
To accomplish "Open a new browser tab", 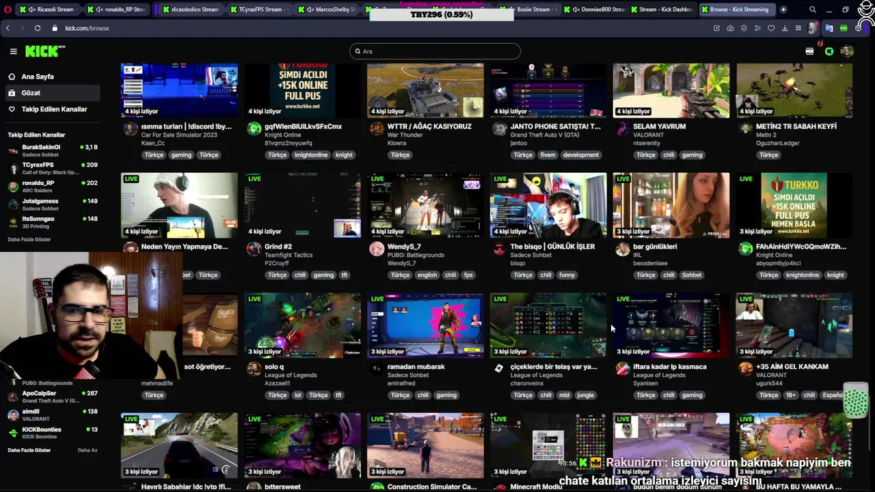I will click(783, 10).
